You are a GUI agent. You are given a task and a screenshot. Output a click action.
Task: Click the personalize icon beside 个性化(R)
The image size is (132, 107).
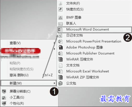(x=4, y=103)
